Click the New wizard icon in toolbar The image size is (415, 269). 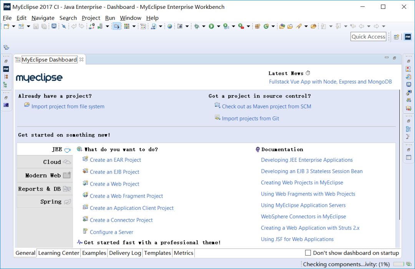7,26
